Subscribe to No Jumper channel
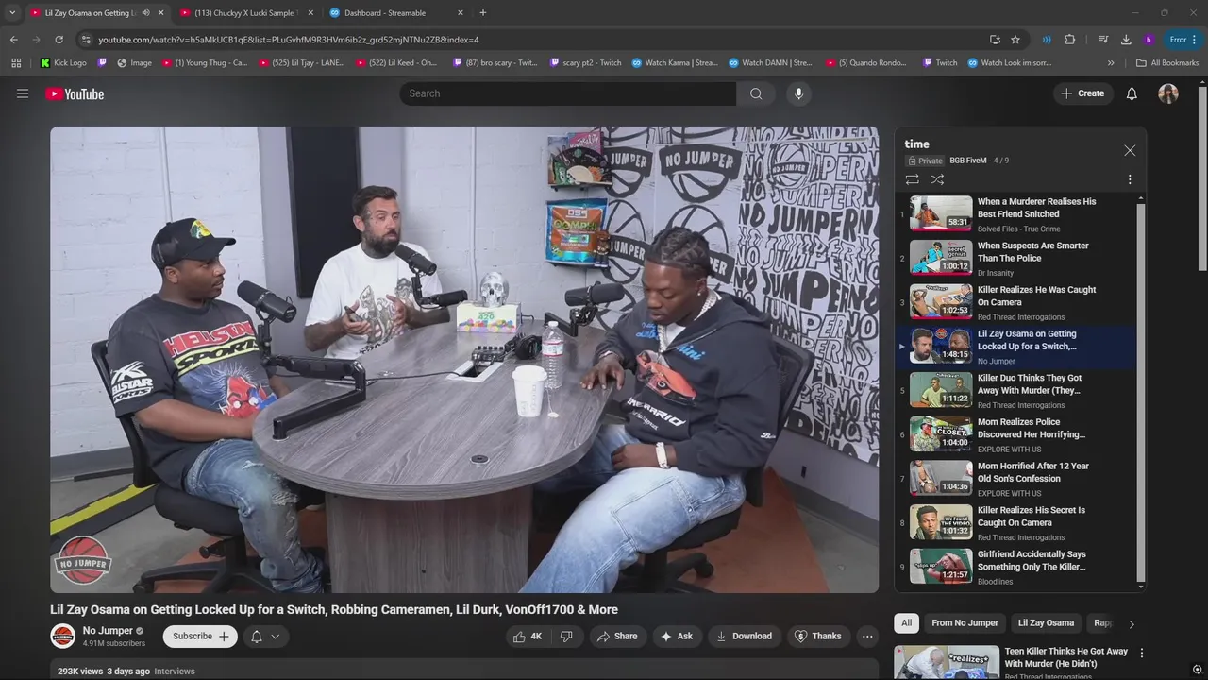Viewport: 1208px width, 680px height. tap(200, 637)
